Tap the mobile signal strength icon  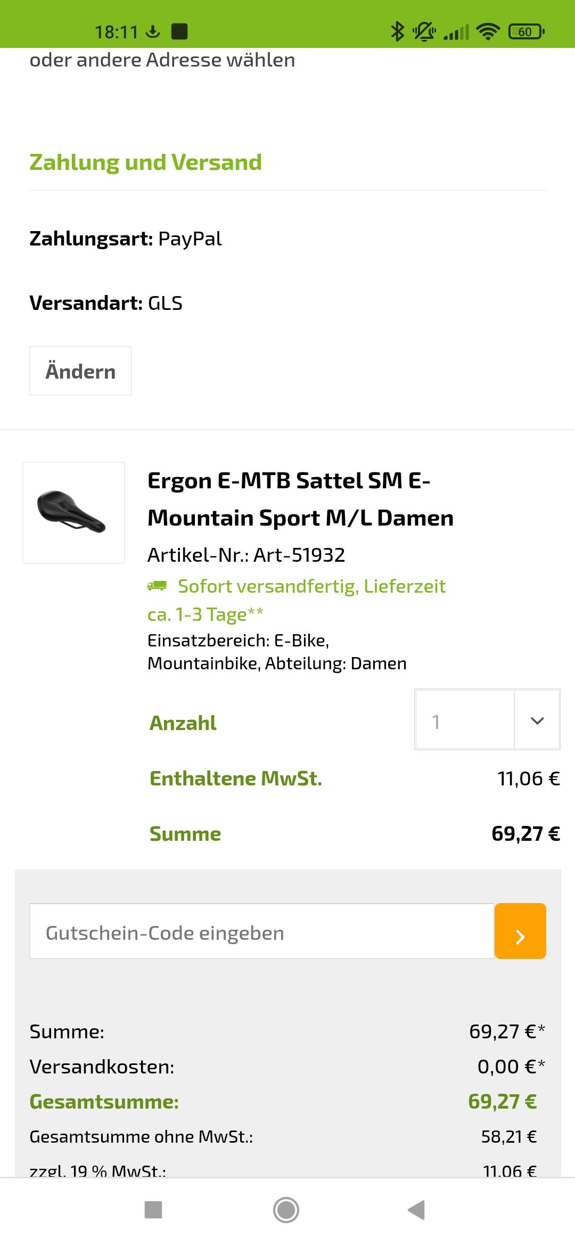pyautogui.click(x=457, y=31)
